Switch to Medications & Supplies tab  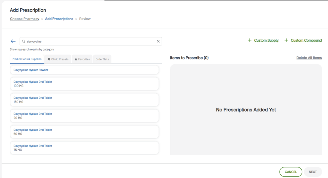click(x=27, y=59)
